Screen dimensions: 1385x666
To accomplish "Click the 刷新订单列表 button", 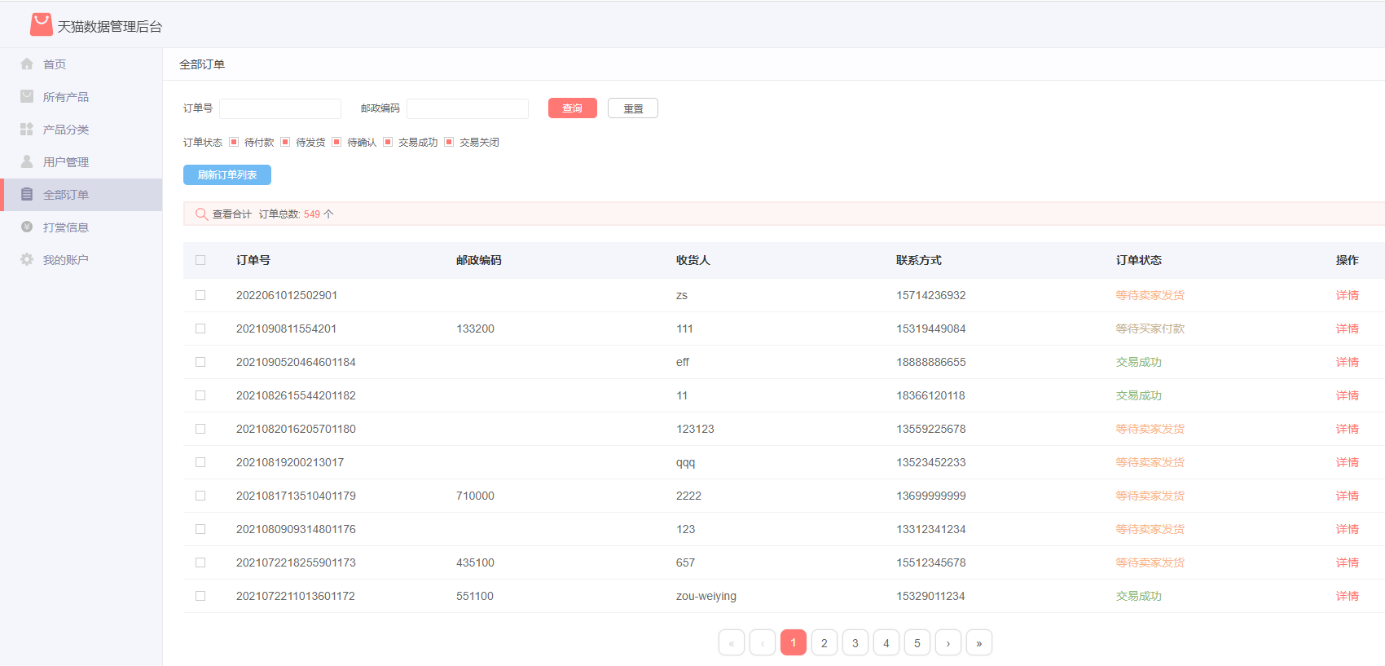I will click(227, 174).
